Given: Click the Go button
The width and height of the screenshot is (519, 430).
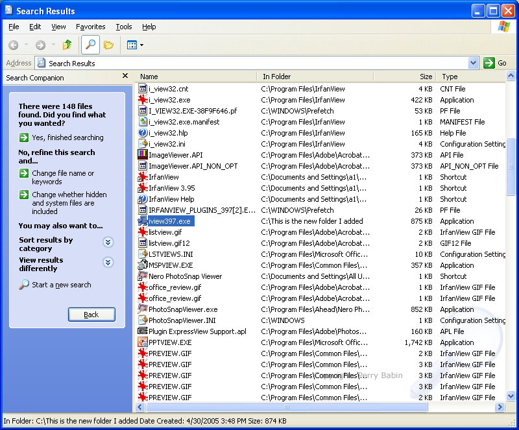Looking at the screenshot, I should coord(495,63).
